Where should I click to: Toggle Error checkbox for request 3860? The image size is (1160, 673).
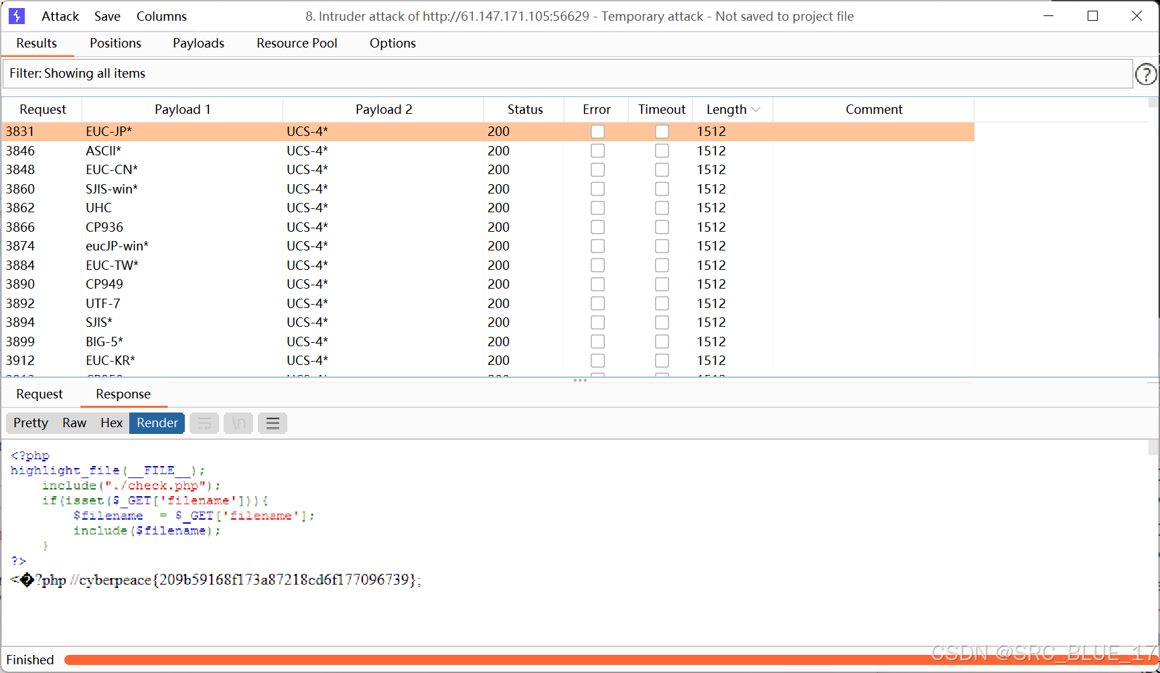point(597,189)
